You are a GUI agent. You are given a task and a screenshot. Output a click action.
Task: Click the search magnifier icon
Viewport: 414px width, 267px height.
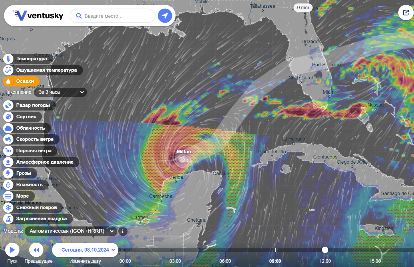coord(79,16)
